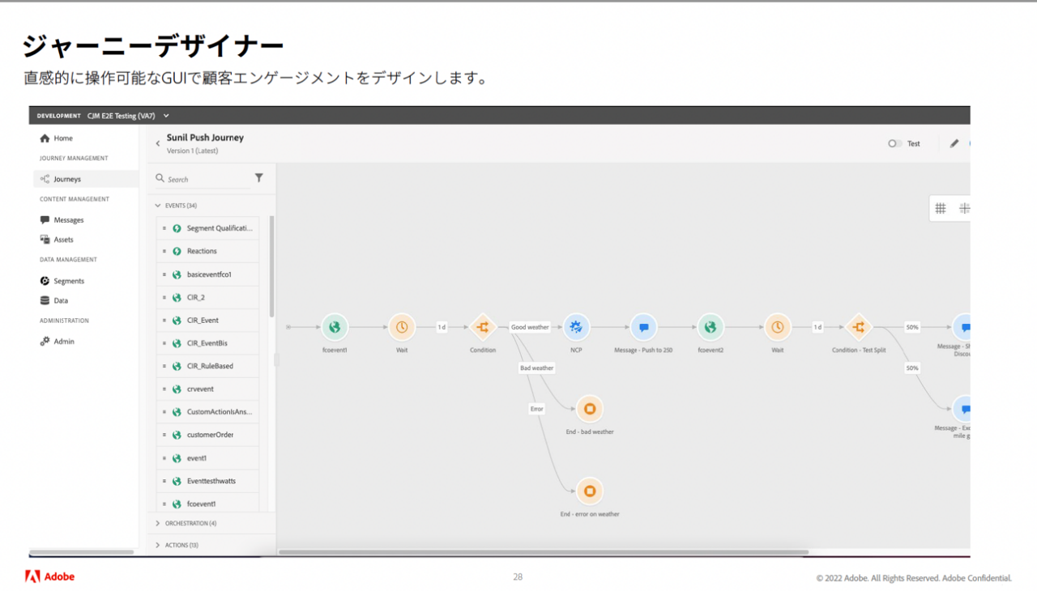
Task: Click the End - error on weather node
Action: tap(590, 491)
